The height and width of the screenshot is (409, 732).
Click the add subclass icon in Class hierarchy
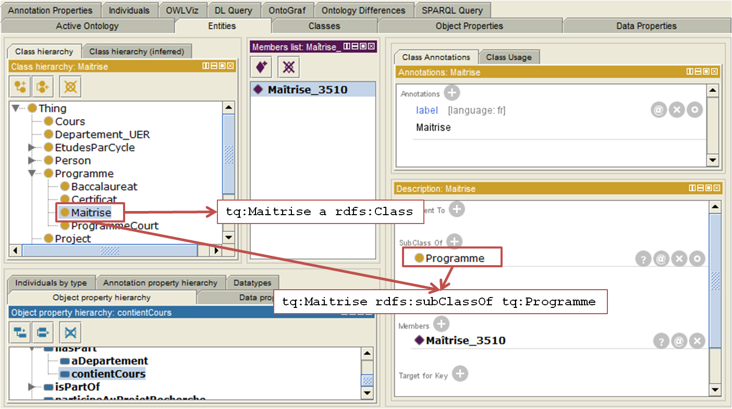[21, 86]
